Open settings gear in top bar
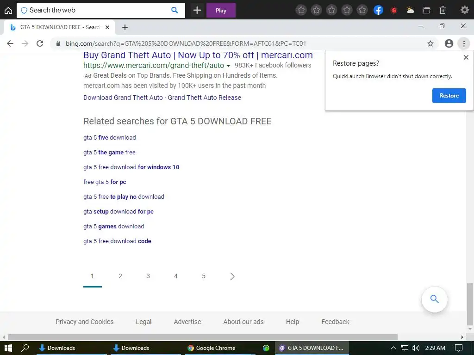Screen dimensions: 474x355 pos(464,10)
